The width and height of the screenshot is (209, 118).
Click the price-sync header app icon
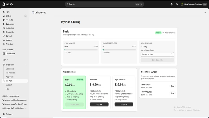33,12
